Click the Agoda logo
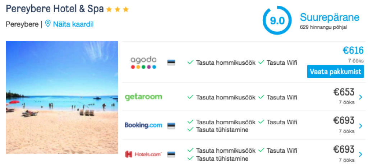368x166 pixels. click(x=143, y=63)
